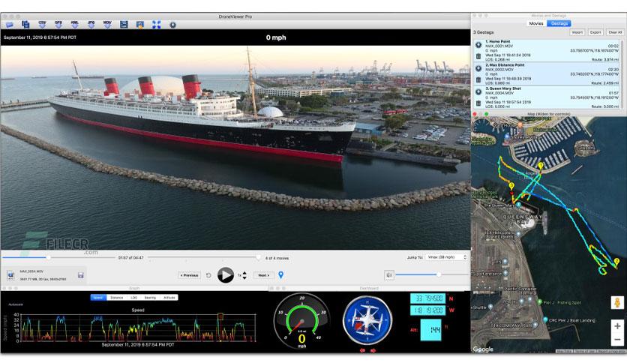This screenshot has width=627, height=363.
Task: Click the copy-files toolbar icon
Action: [25, 25]
